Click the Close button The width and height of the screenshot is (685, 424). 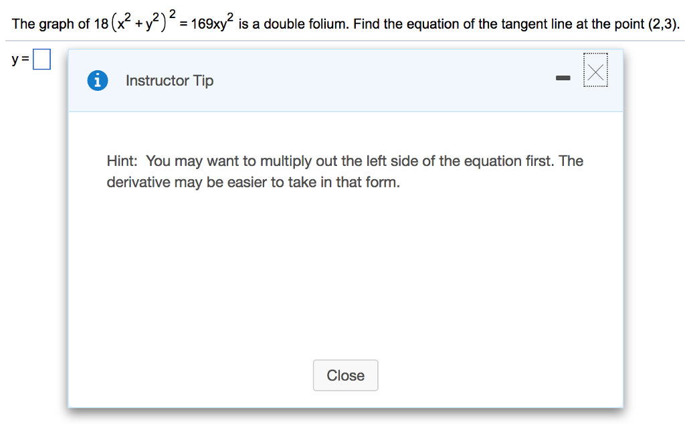(345, 375)
